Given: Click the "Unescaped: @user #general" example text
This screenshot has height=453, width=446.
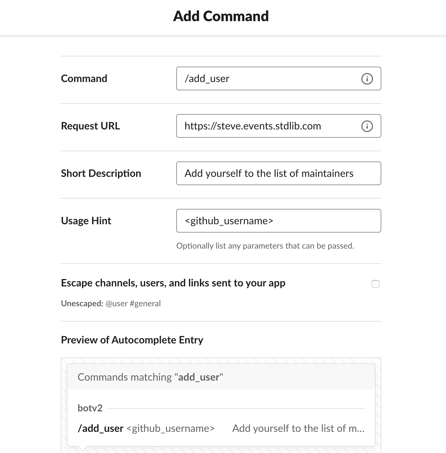Looking at the screenshot, I should pos(111,303).
